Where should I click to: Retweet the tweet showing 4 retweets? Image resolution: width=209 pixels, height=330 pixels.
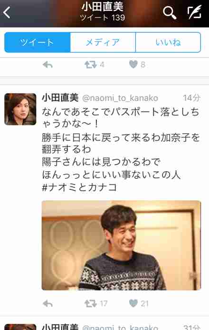[x=91, y=64]
